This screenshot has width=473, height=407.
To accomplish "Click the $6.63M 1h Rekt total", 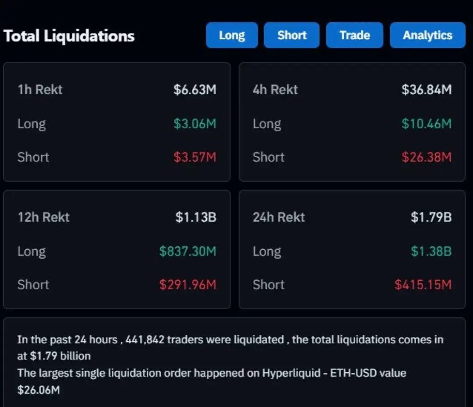I will click(x=195, y=90).
